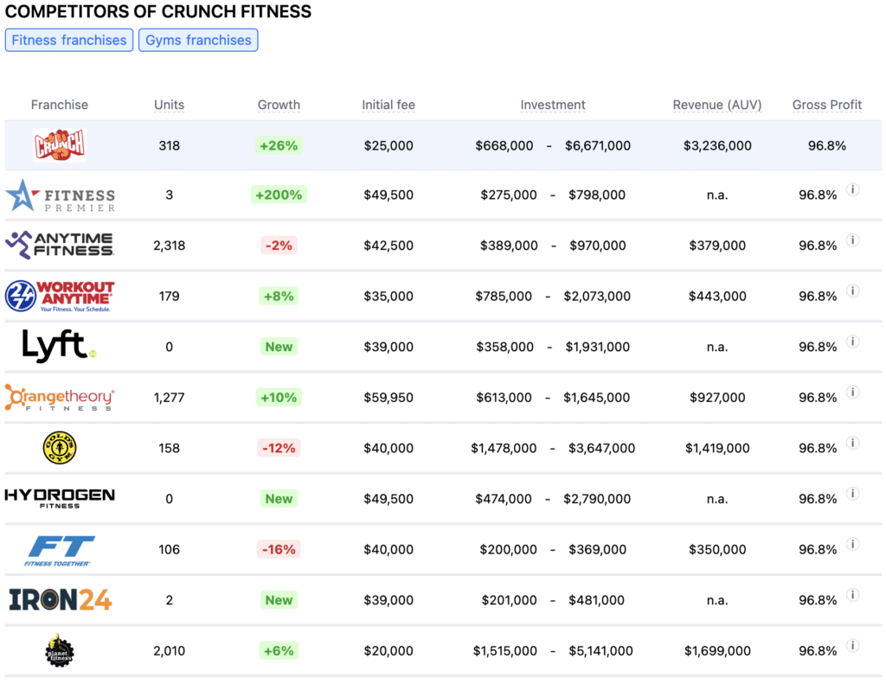Click the Gross Profit column header

[826, 105]
